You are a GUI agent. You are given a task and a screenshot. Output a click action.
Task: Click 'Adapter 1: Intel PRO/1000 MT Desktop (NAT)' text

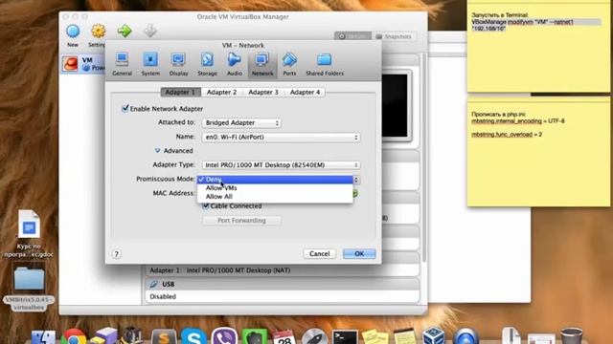click(220, 270)
